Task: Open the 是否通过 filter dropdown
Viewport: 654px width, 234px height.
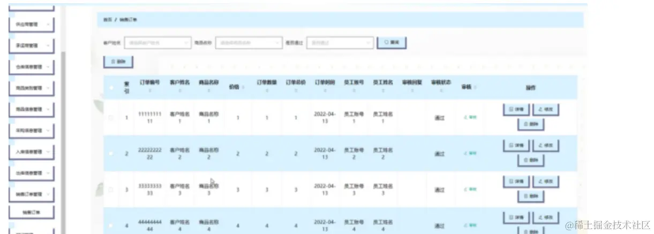Action: 340,42
